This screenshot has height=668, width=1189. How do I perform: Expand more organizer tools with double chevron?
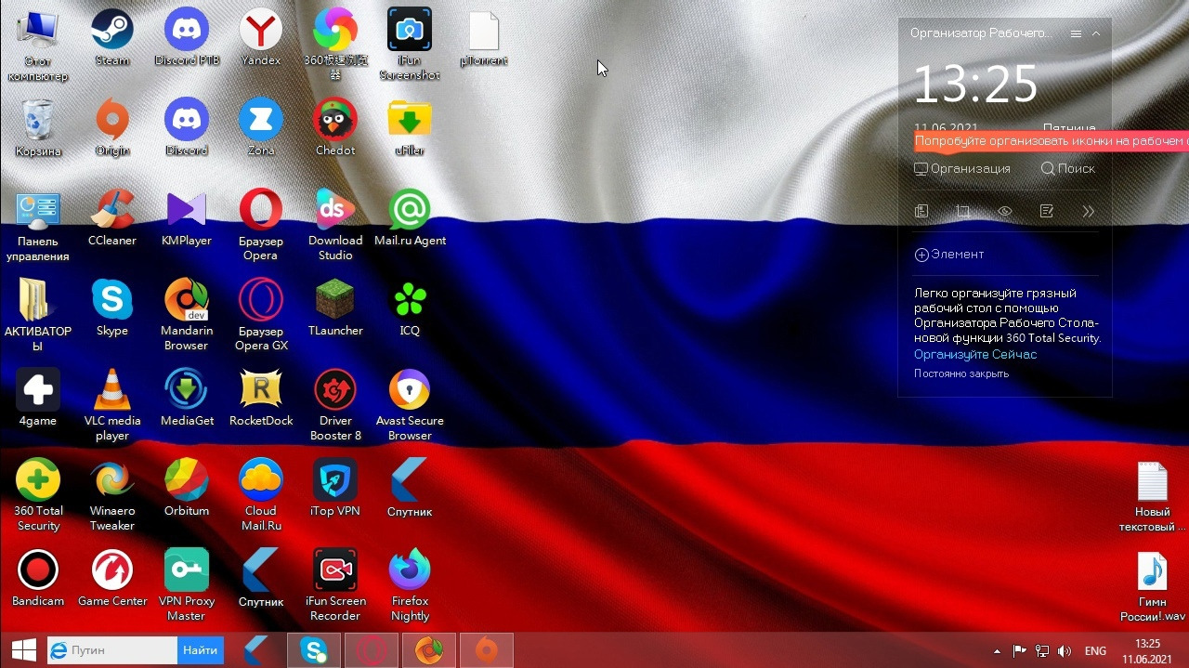click(x=1089, y=212)
